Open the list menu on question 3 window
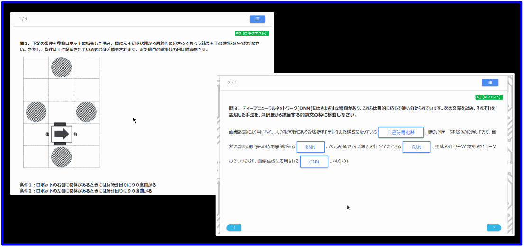This screenshot has height=247, width=524. pos(490,83)
